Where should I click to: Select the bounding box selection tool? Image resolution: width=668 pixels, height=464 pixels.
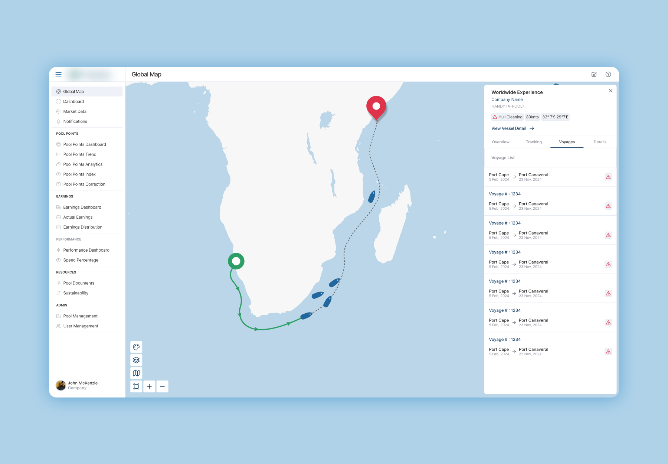pyautogui.click(x=136, y=386)
